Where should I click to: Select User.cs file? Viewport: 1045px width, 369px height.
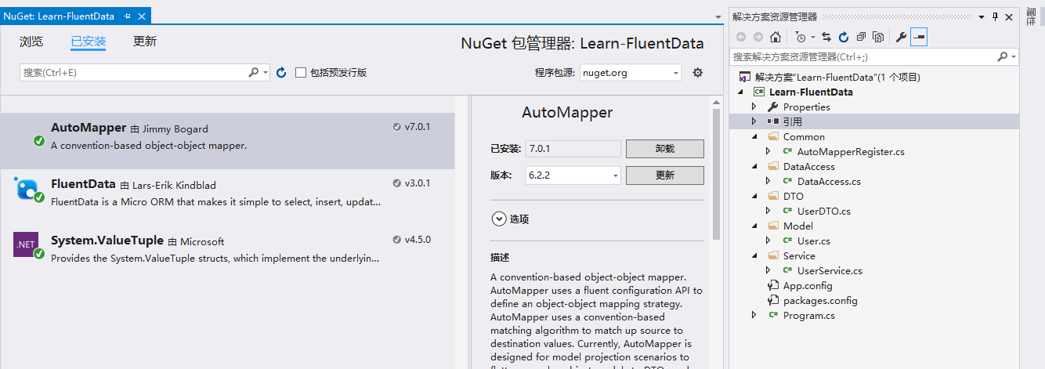(814, 241)
